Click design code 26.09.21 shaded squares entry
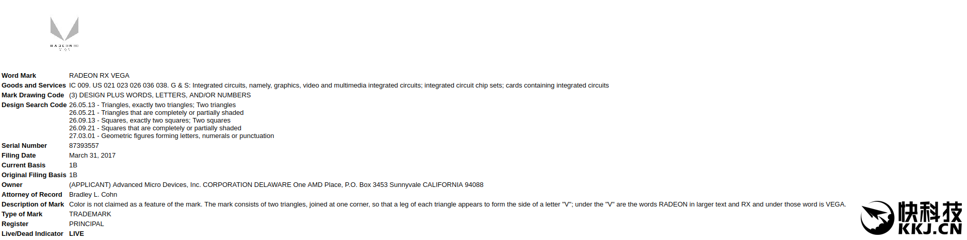 [x=155, y=128]
